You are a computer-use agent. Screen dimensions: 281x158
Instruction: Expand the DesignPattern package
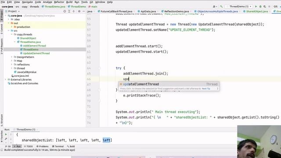point(12,57)
